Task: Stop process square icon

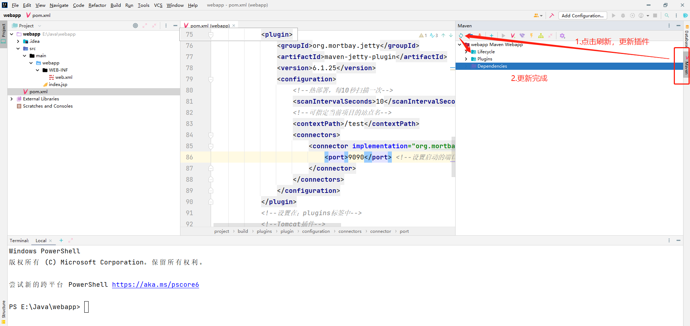Action: [655, 15]
